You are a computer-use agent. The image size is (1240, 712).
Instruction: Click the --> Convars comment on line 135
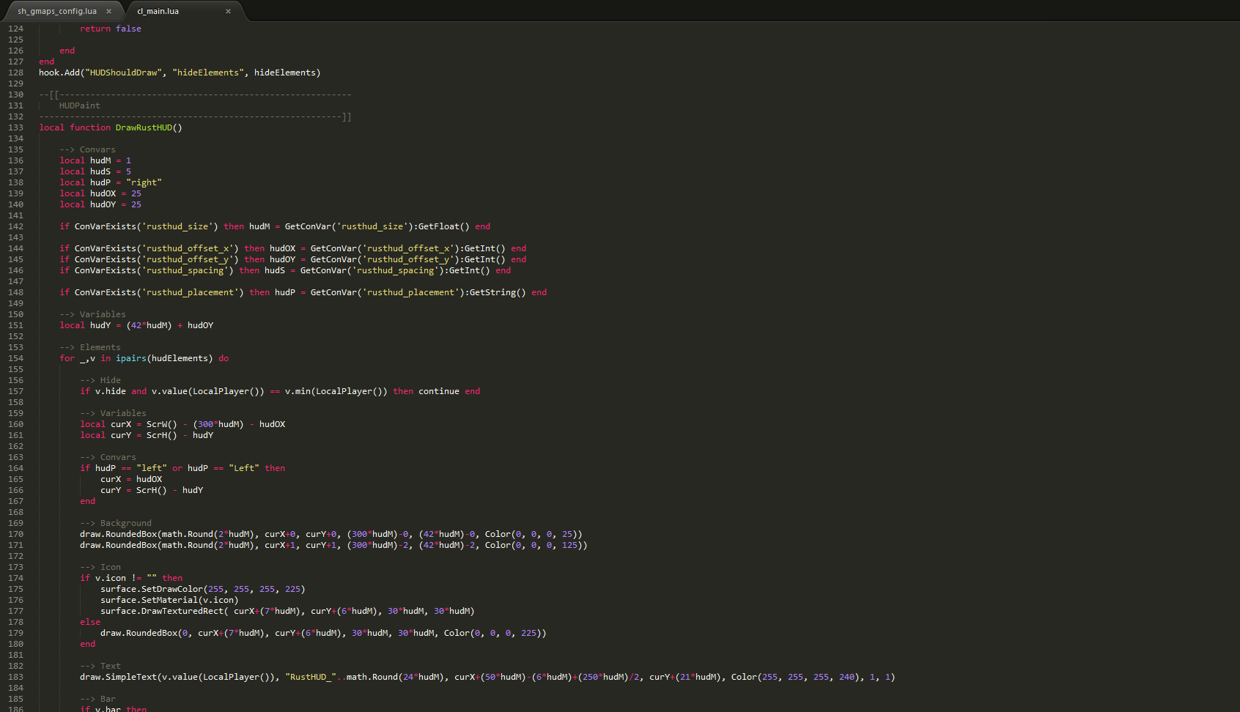tap(88, 149)
